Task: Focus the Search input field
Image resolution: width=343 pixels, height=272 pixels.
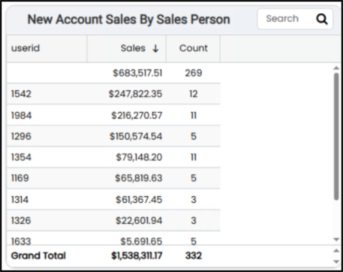Action: 295,19
